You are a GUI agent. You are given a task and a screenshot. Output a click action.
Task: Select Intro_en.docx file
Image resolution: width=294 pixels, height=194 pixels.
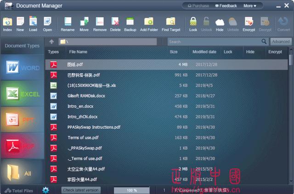coord(166,106)
